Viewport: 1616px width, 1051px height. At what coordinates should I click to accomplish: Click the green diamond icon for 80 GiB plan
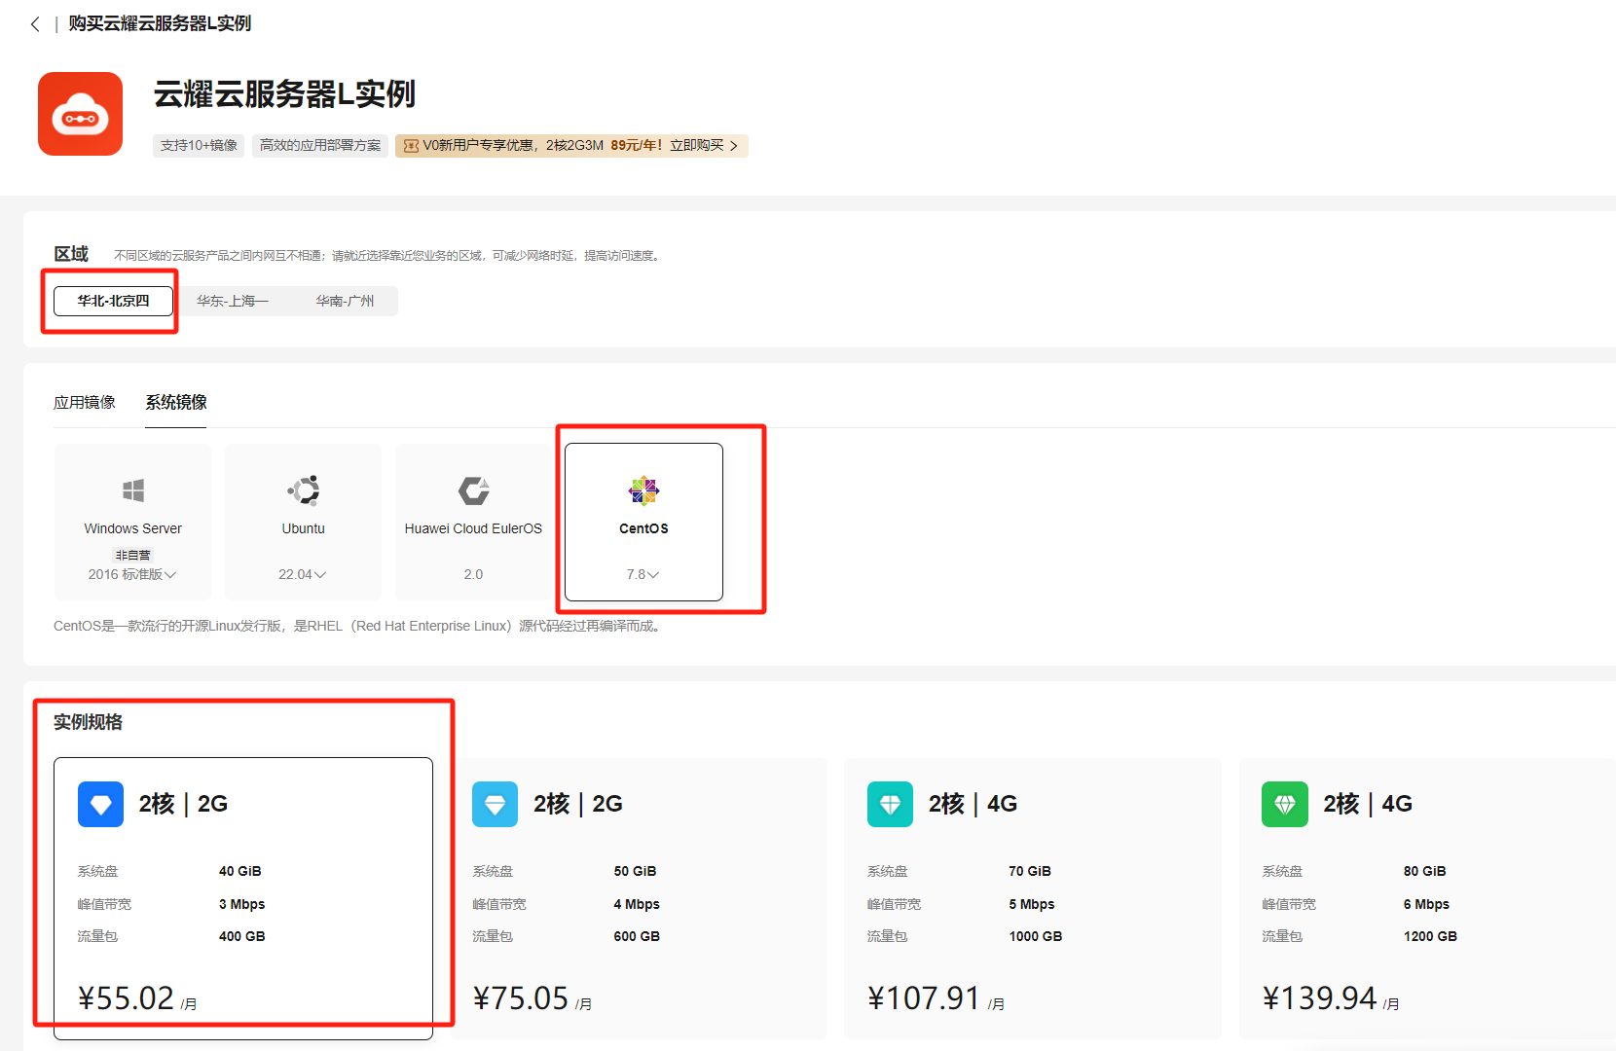tap(1284, 804)
